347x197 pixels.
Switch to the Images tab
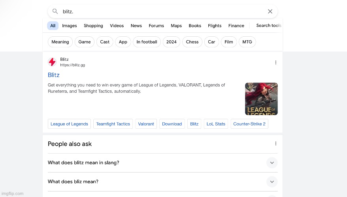[x=70, y=26]
